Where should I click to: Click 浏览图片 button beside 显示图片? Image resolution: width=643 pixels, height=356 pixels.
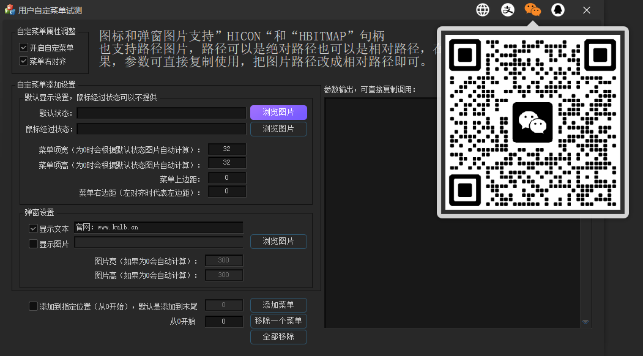tap(278, 242)
